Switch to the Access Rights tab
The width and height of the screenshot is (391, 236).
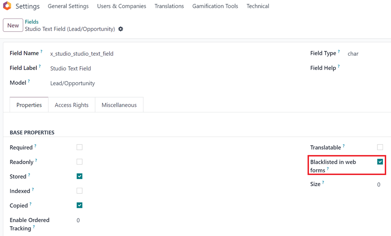pyautogui.click(x=71, y=105)
